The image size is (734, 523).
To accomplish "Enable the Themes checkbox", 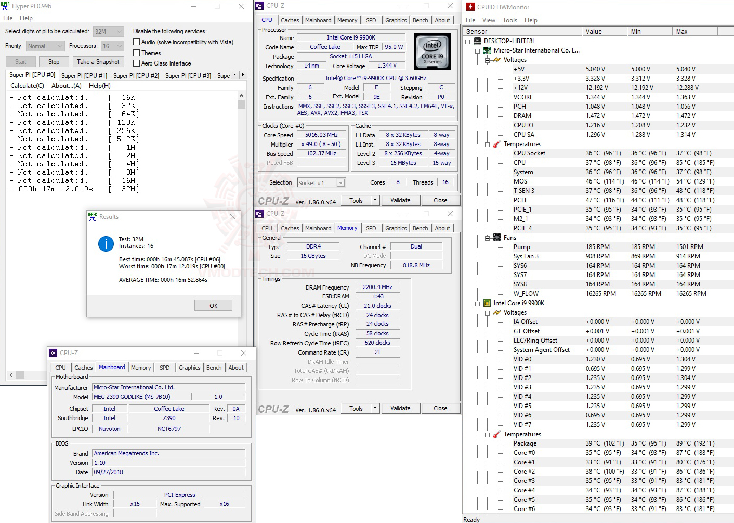I will [x=136, y=53].
